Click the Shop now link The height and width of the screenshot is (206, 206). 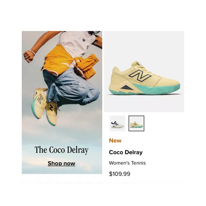61,164
